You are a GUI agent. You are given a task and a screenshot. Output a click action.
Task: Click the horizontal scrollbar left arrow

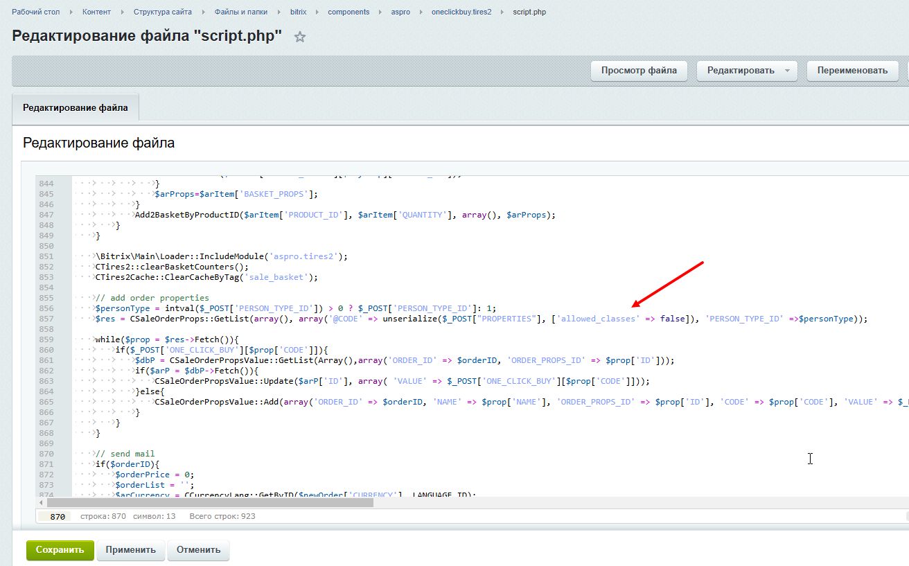tap(41, 503)
